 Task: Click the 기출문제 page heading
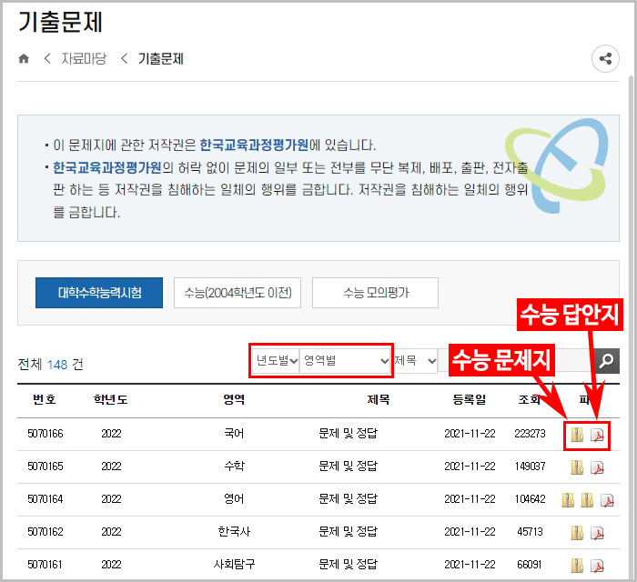coord(60,22)
